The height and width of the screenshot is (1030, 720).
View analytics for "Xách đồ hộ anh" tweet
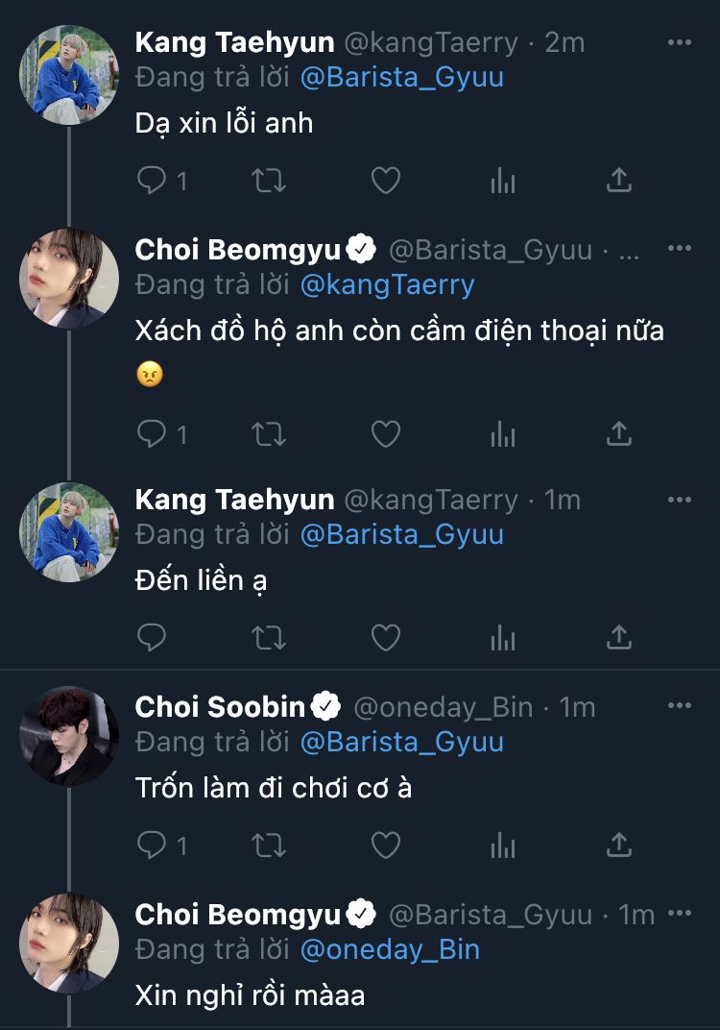[x=503, y=434]
